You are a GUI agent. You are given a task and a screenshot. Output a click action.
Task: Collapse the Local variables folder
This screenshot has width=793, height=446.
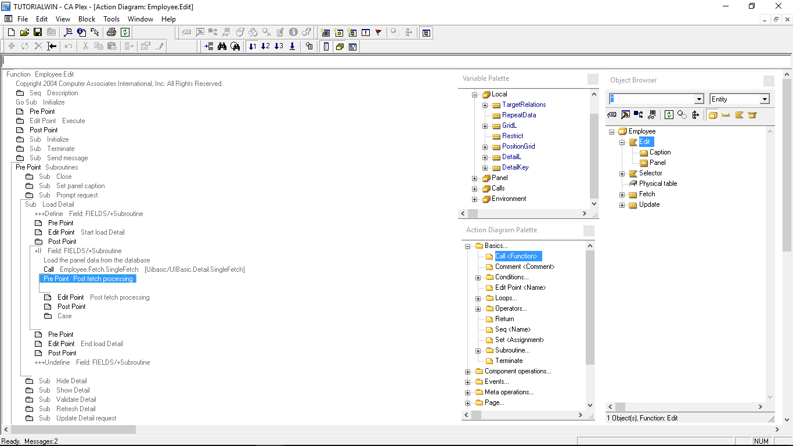(475, 93)
